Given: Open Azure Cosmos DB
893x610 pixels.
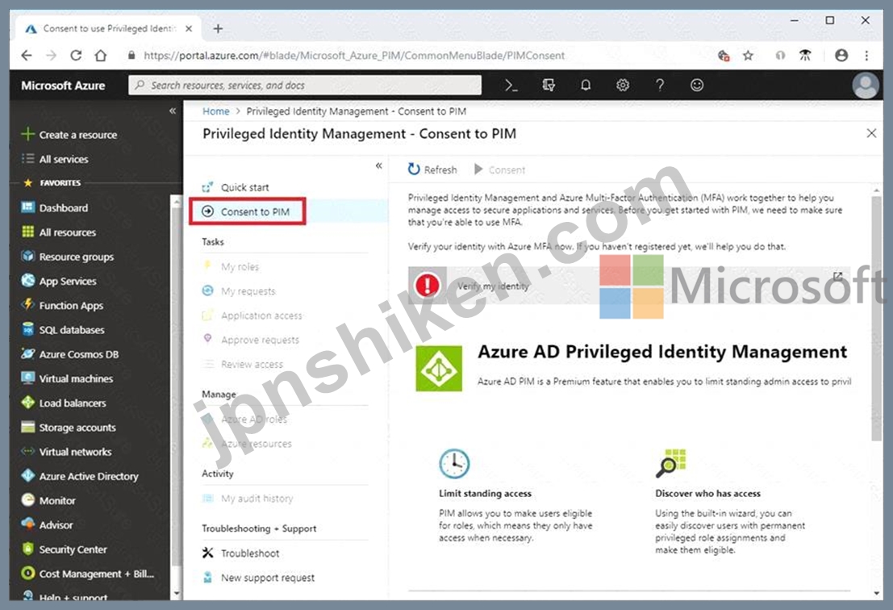Looking at the screenshot, I should 70,353.
